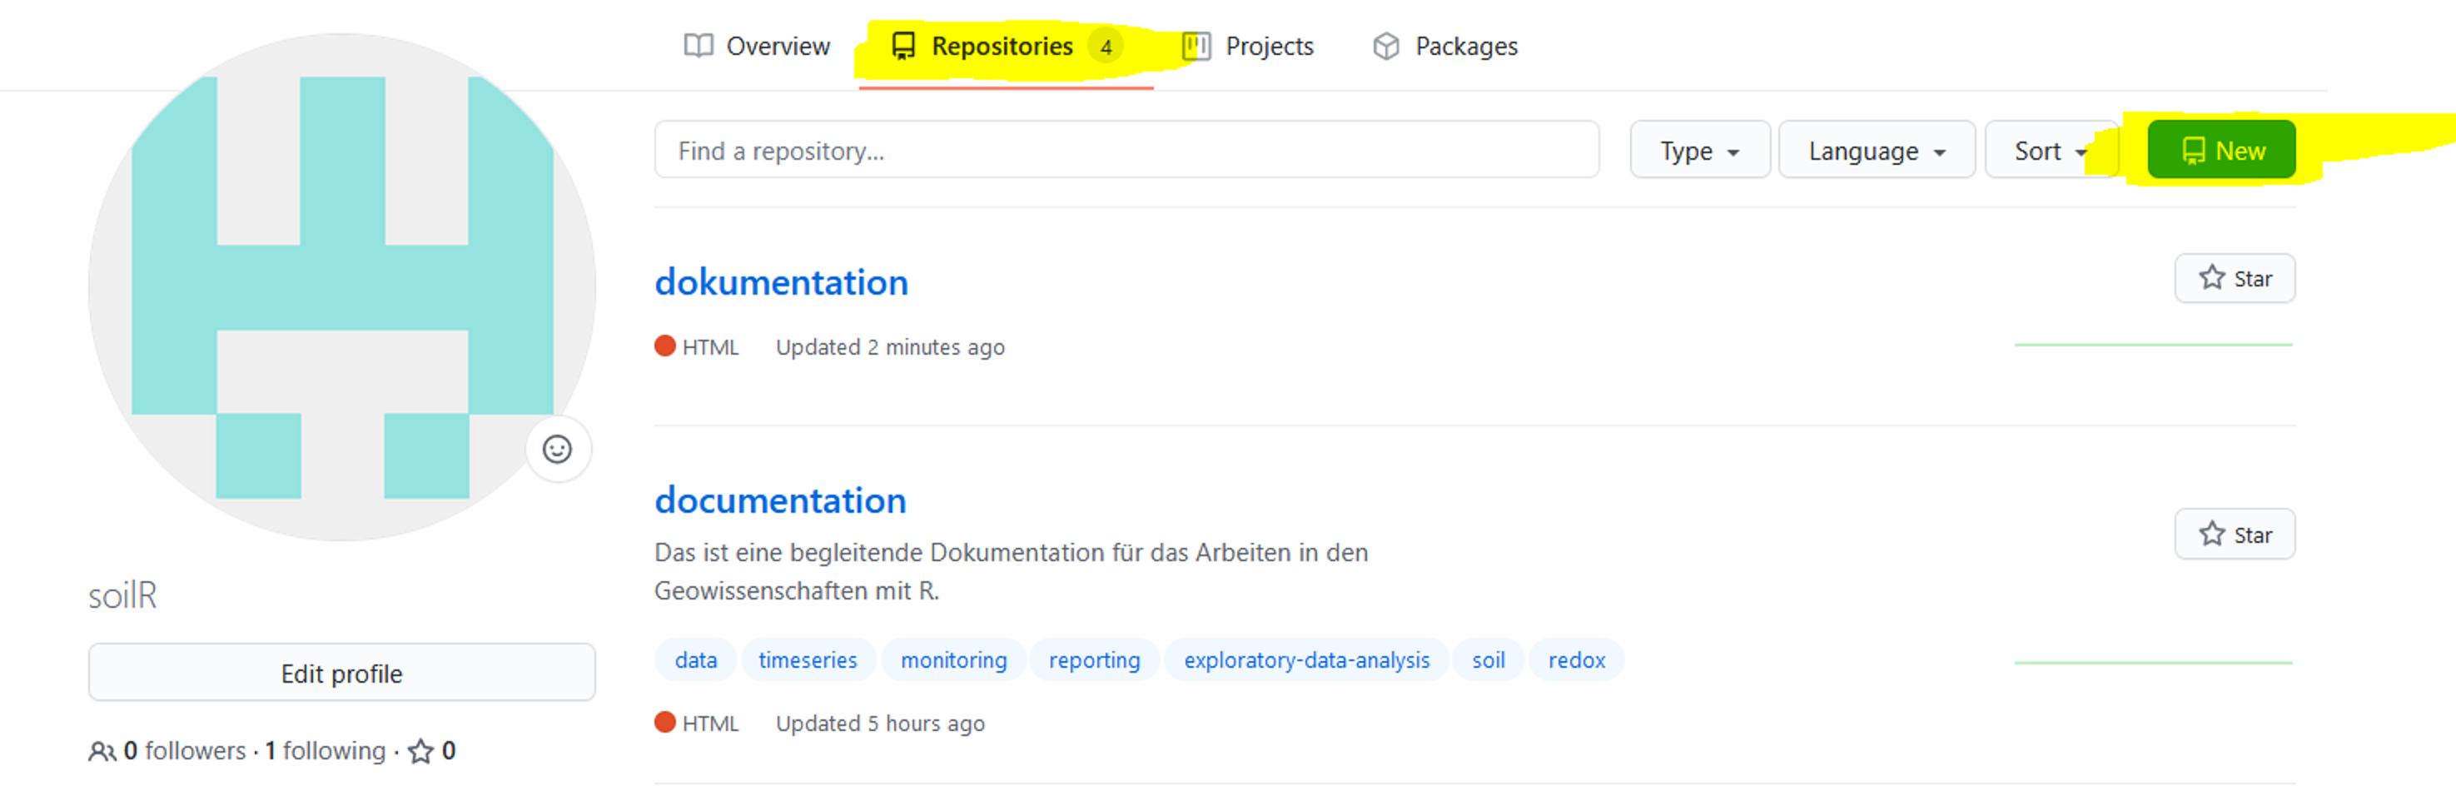Select the reporting topic tag
The width and height of the screenshot is (2456, 796).
pyautogui.click(x=1095, y=659)
